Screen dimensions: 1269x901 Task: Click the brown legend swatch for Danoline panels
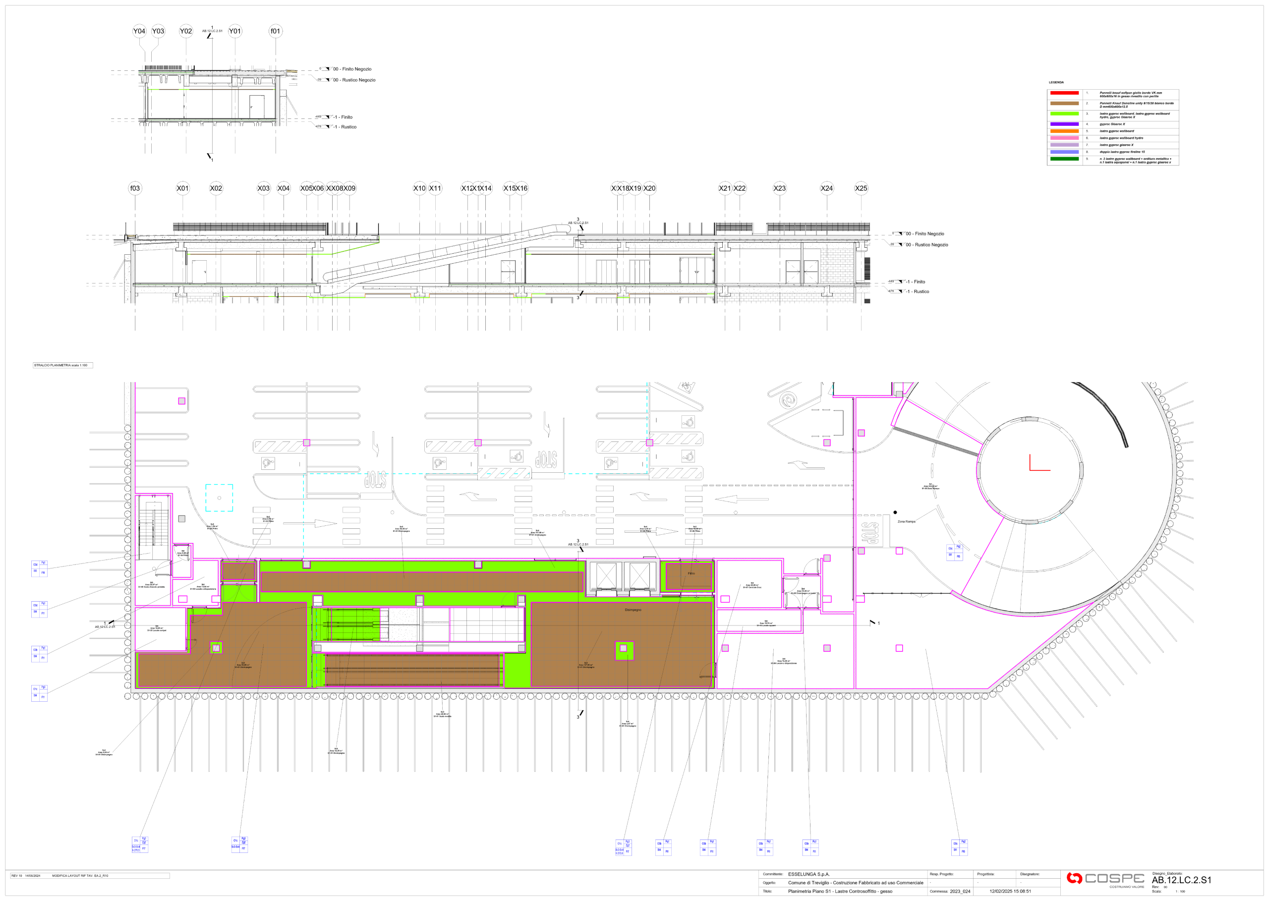coord(1064,103)
